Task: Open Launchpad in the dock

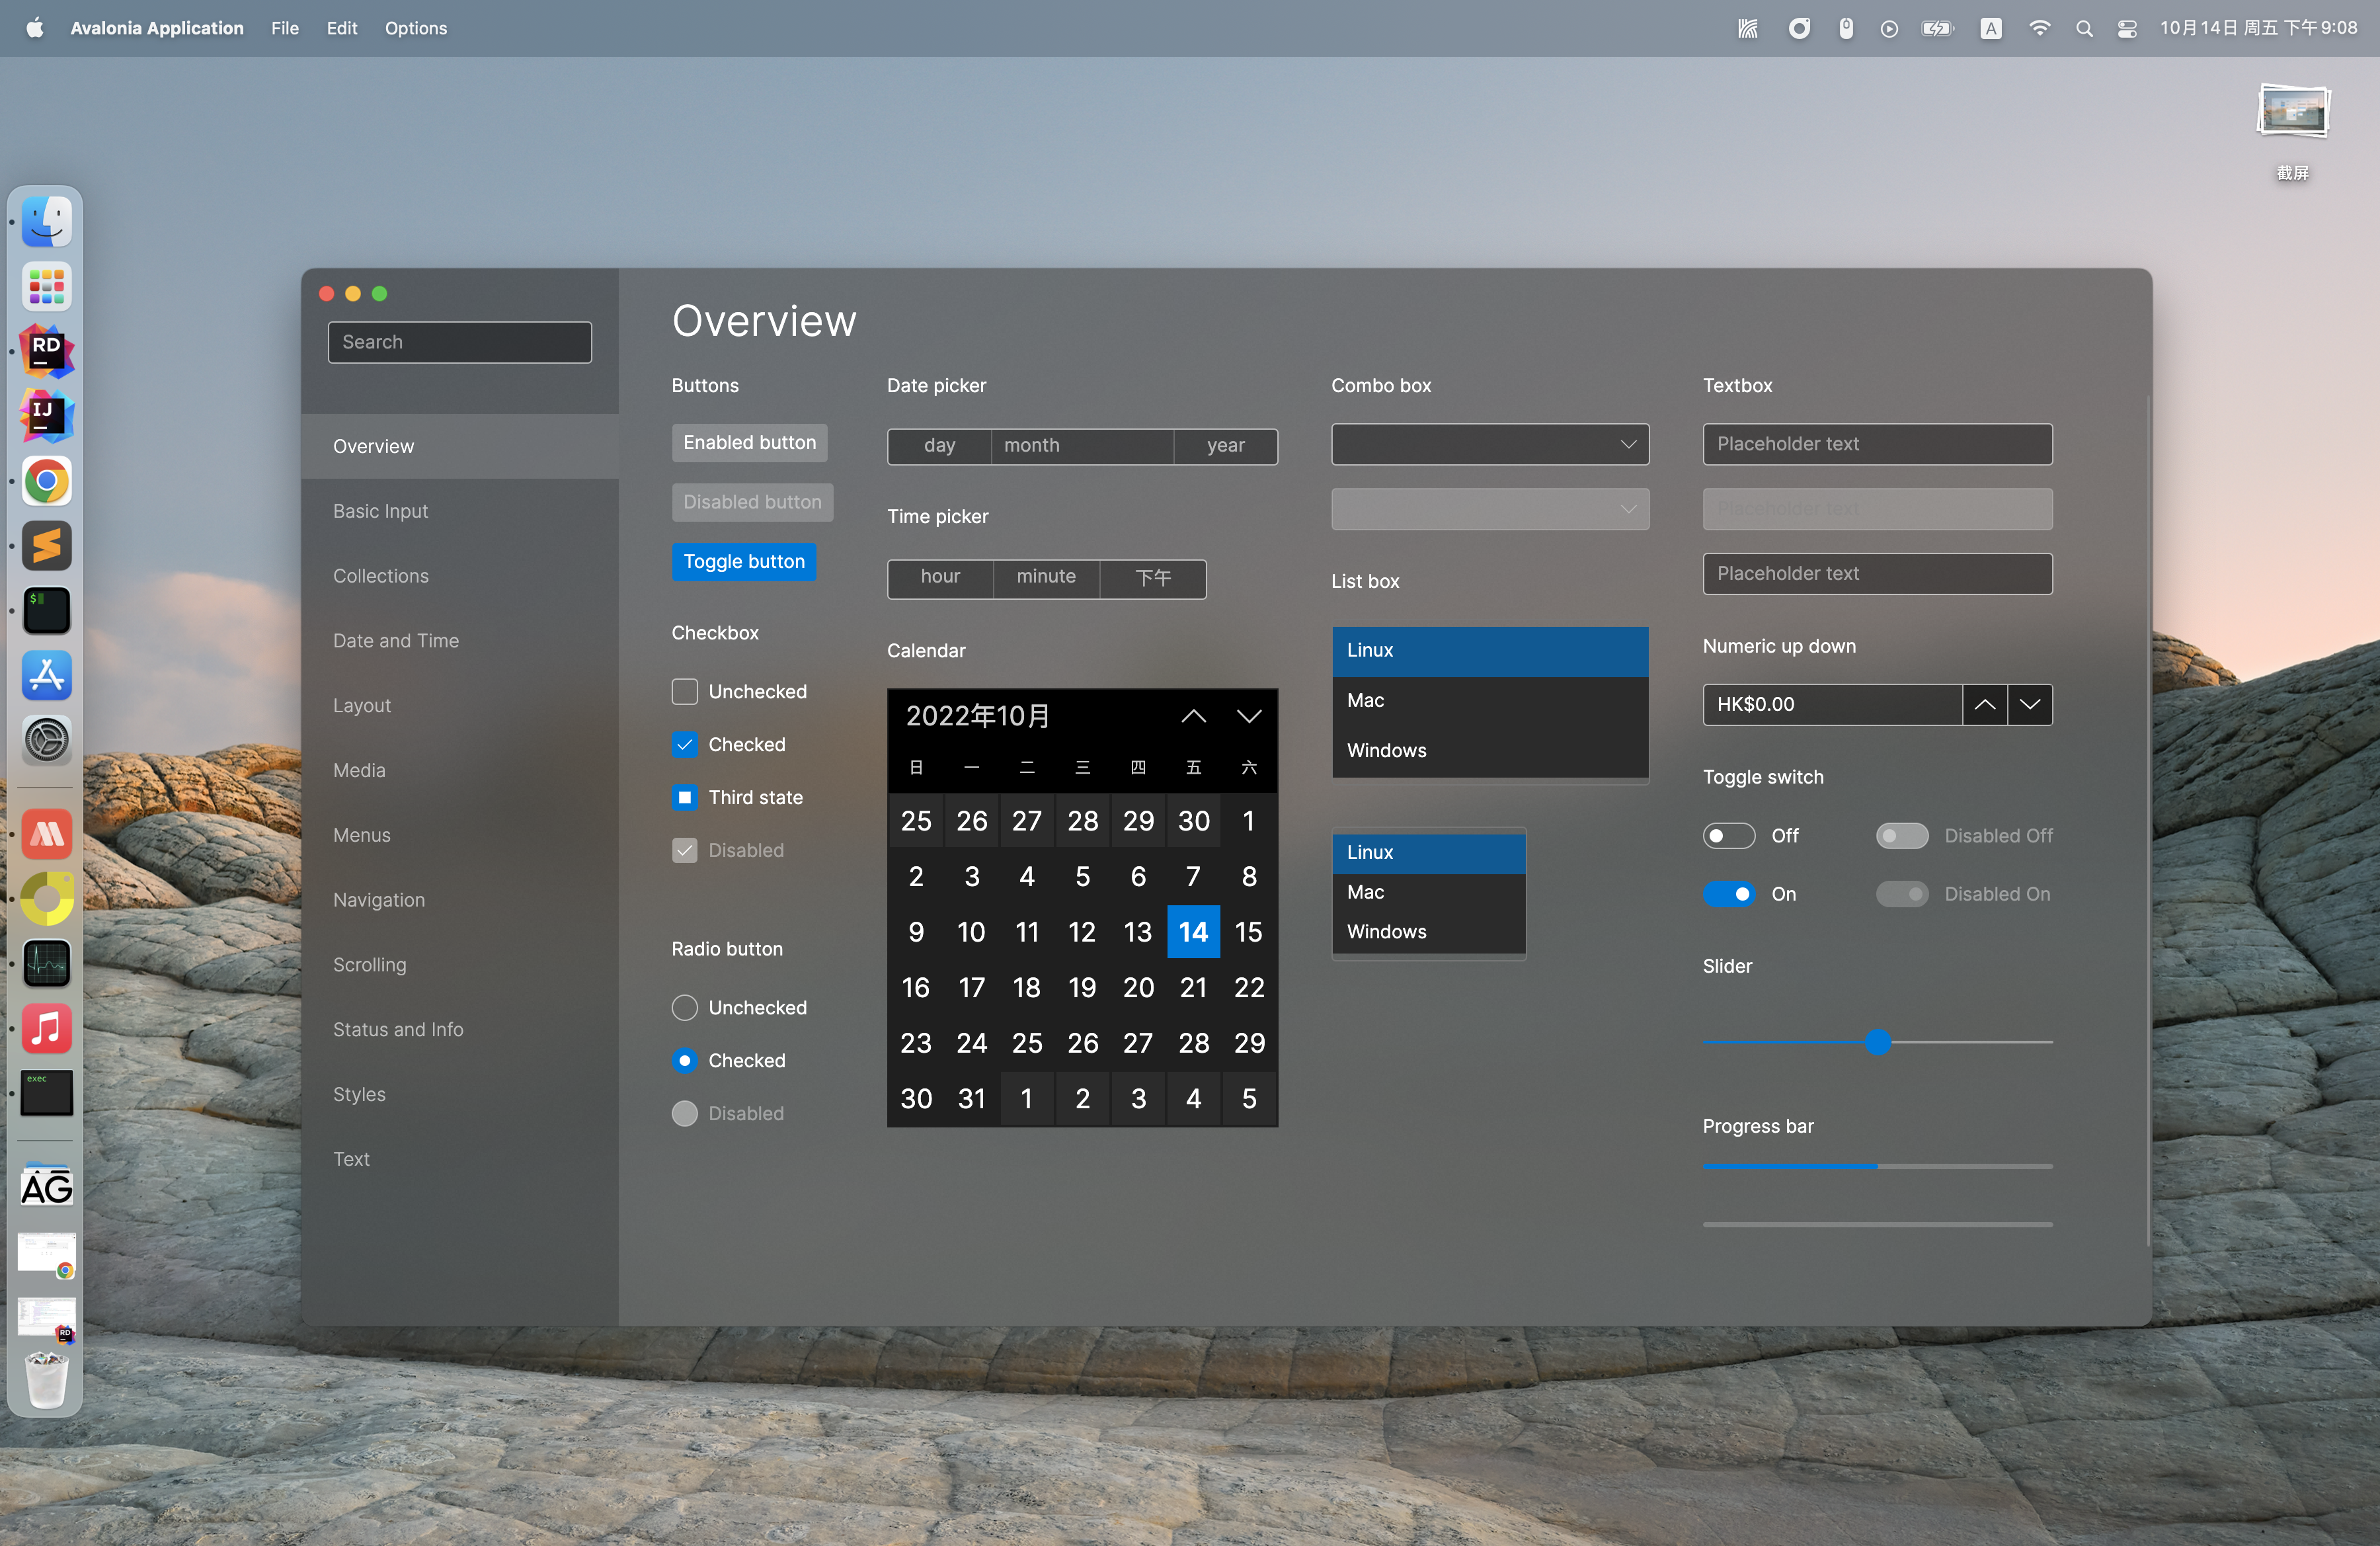Action: (46, 287)
